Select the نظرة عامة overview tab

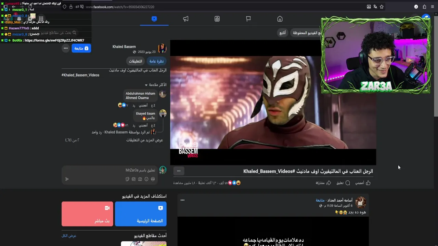156,61
